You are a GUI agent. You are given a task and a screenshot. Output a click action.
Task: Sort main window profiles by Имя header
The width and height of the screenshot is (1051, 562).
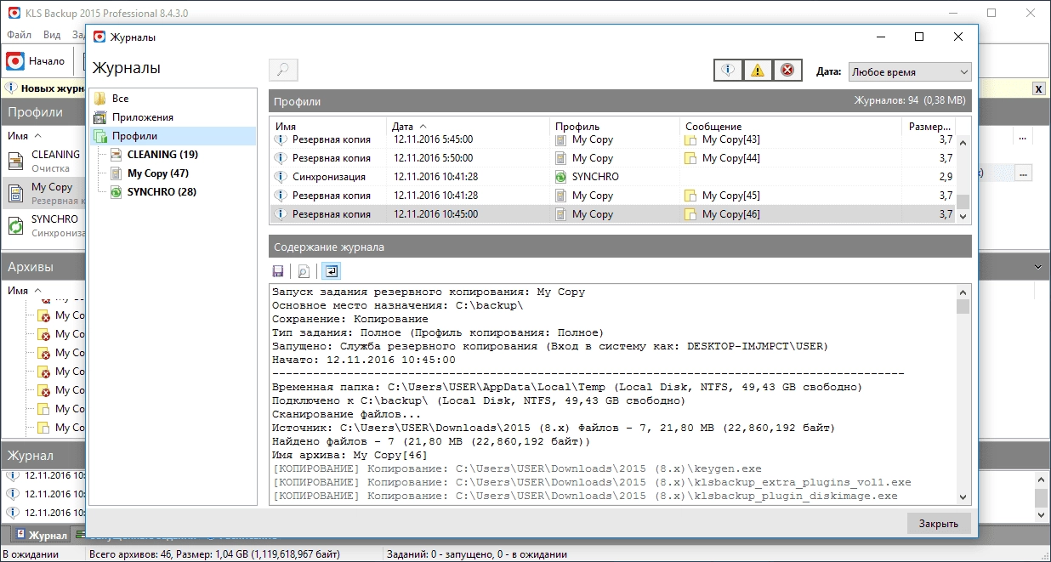19,135
